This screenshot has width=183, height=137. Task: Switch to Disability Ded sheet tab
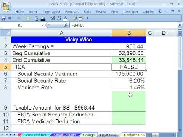pos(134,135)
